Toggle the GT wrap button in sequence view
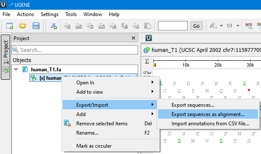 (147, 73)
